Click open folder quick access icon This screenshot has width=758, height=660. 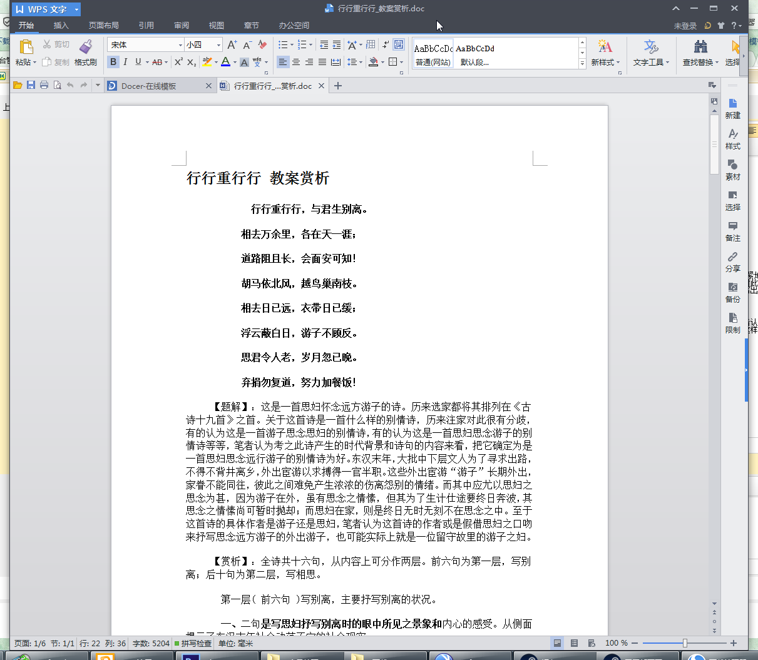[x=18, y=85]
